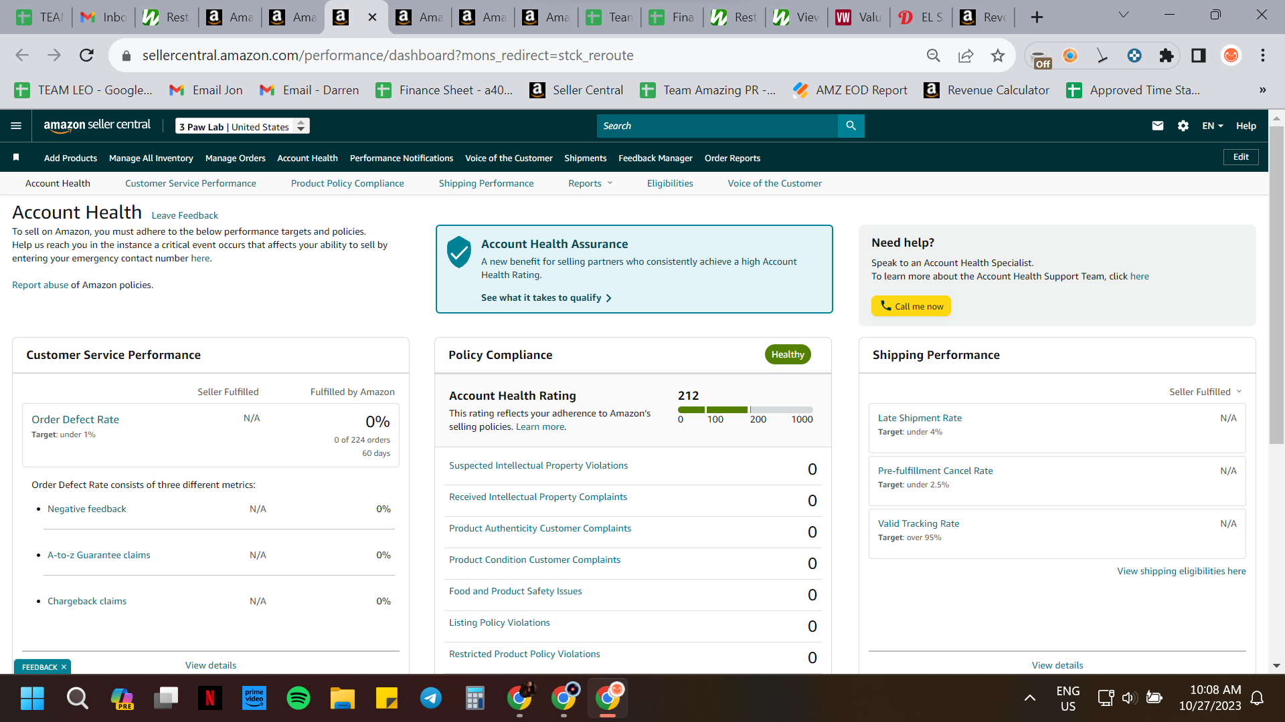The image size is (1285, 722).
Task: Open Suspected Intellectual Property Violations link
Action: (x=538, y=465)
